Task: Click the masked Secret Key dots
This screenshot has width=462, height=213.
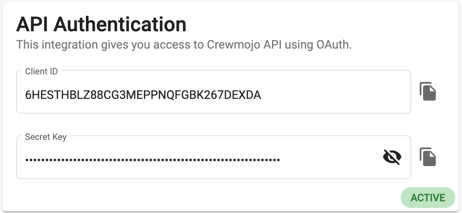Action: (x=152, y=160)
